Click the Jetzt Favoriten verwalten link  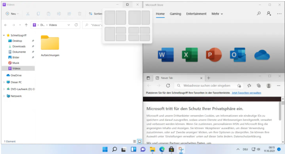(246, 93)
